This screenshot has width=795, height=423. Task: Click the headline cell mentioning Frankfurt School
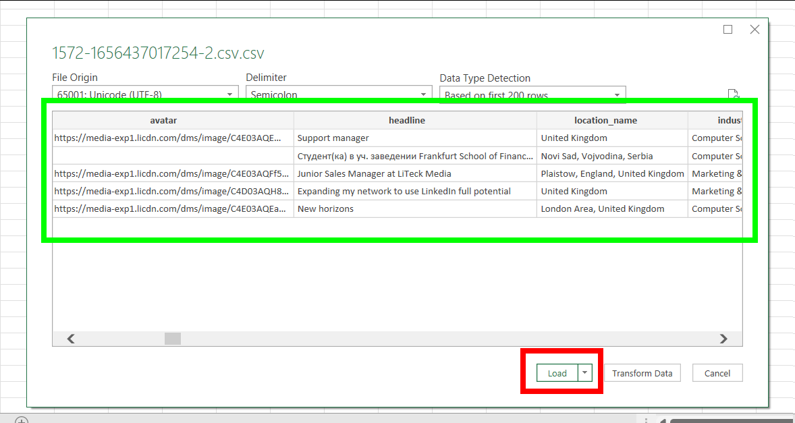point(415,156)
